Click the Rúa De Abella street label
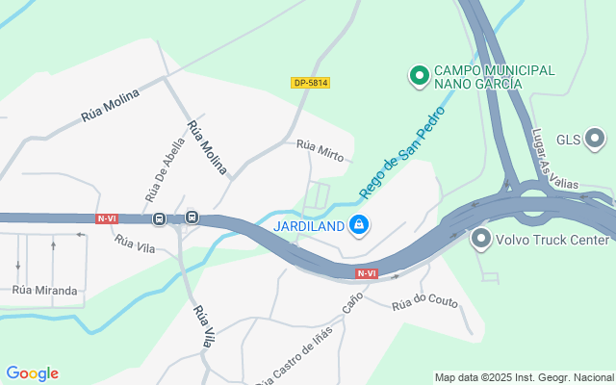This screenshot has width=616, height=385. (x=165, y=169)
